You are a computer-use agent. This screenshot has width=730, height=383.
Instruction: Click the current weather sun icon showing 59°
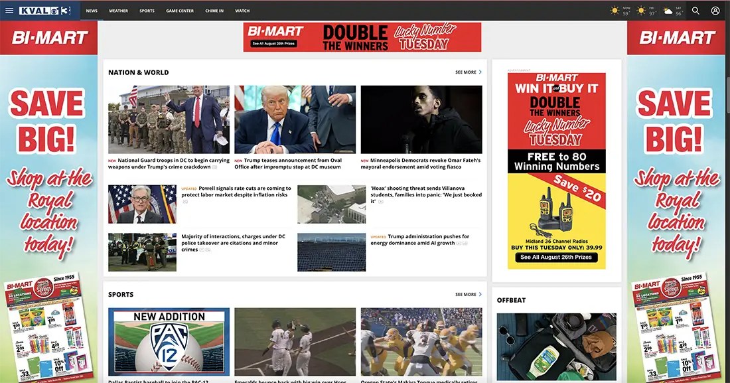coord(615,10)
